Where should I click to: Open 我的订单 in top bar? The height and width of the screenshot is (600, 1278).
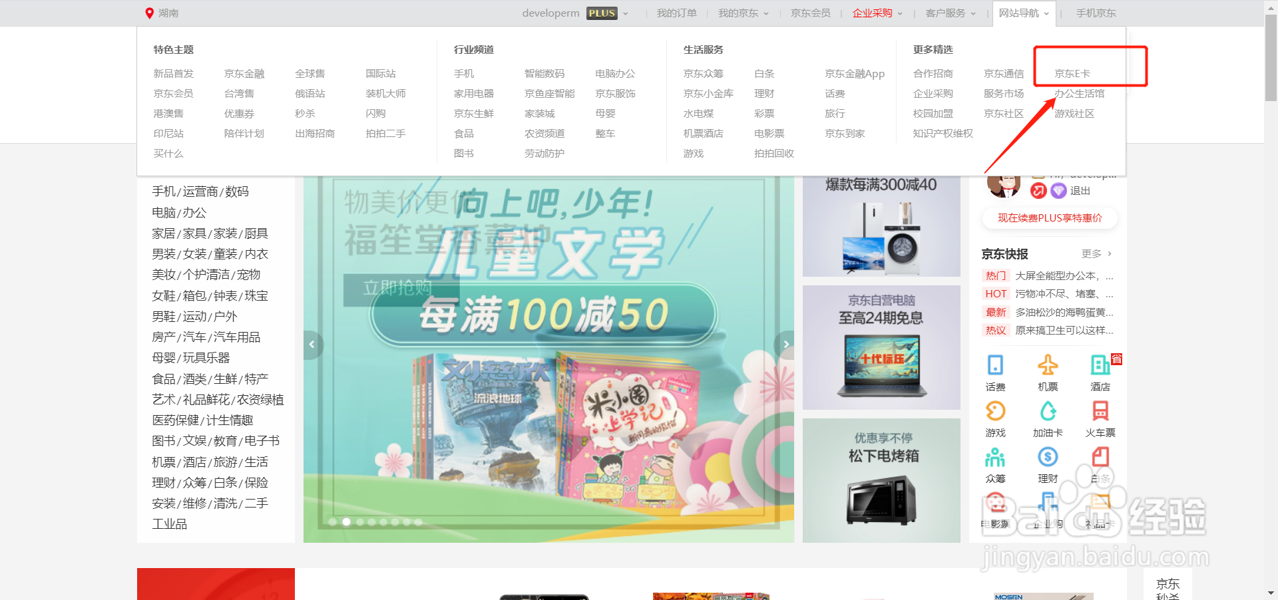676,13
